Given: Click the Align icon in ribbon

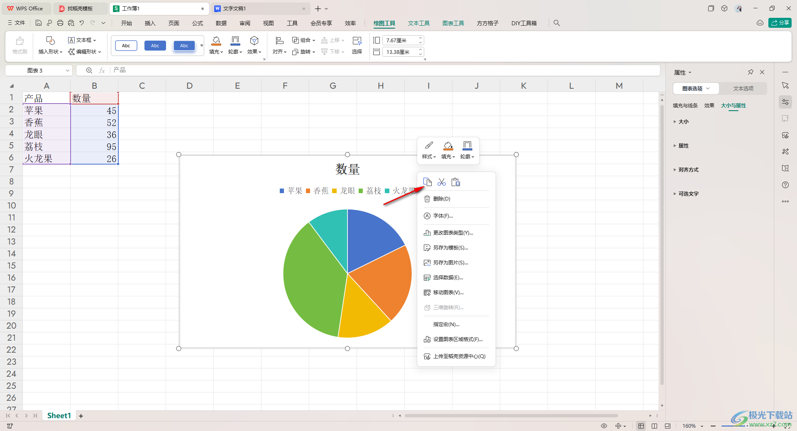Looking at the screenshot, I should [279, 40].
